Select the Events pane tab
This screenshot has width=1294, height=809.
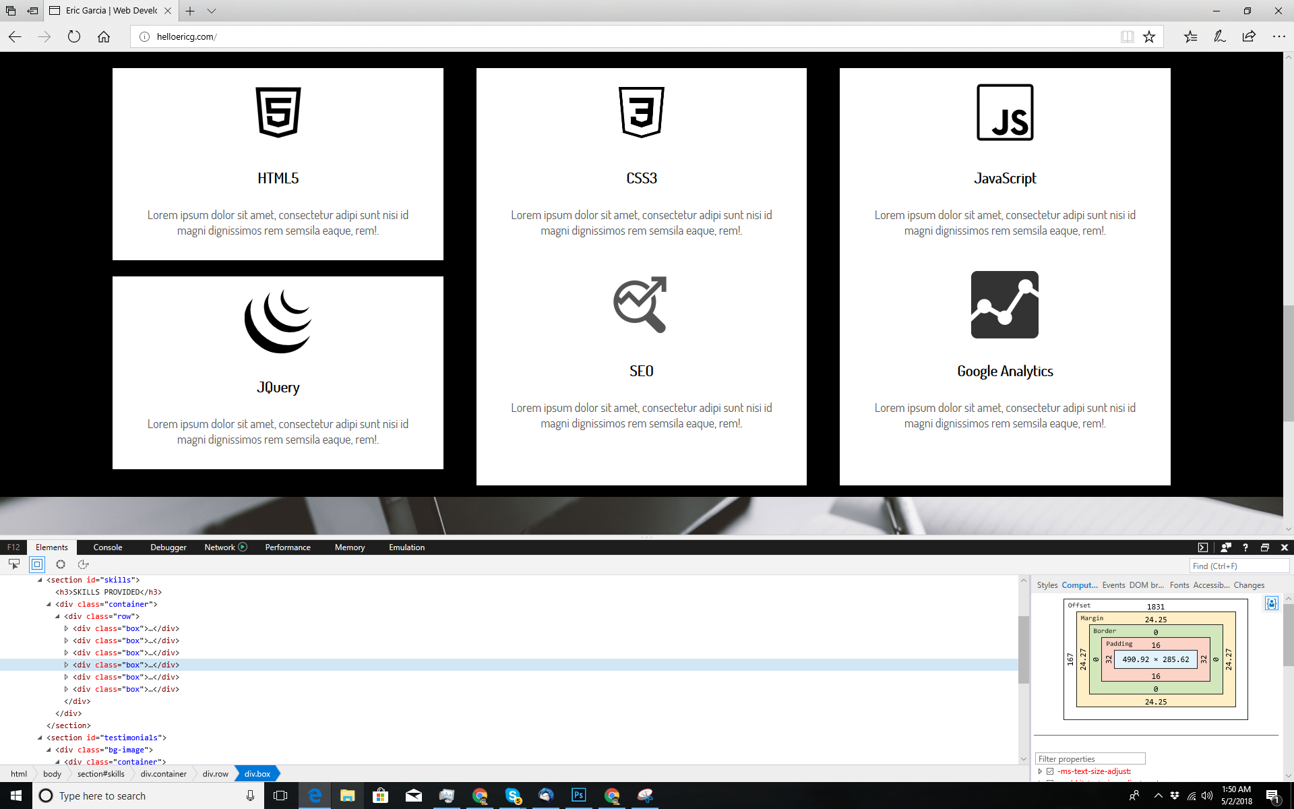(1113, 585)
